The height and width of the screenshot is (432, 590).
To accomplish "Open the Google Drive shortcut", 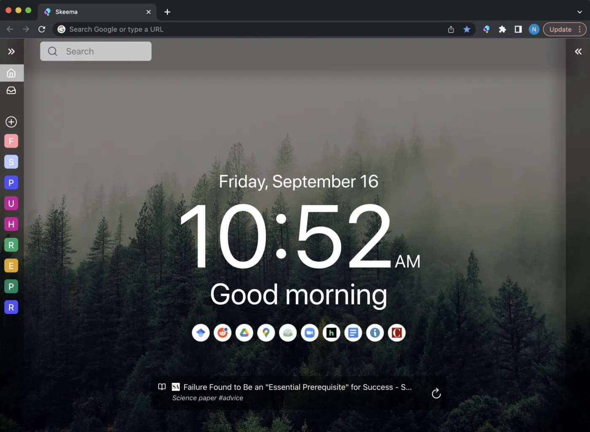I will tap(244, 333).
